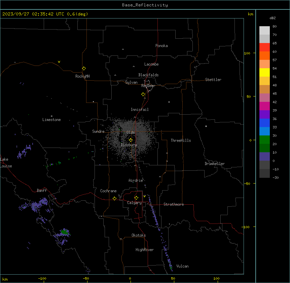The image size is (290, 283).
Task: Click the Strathmore label
Action: click(x=174, y=204)
